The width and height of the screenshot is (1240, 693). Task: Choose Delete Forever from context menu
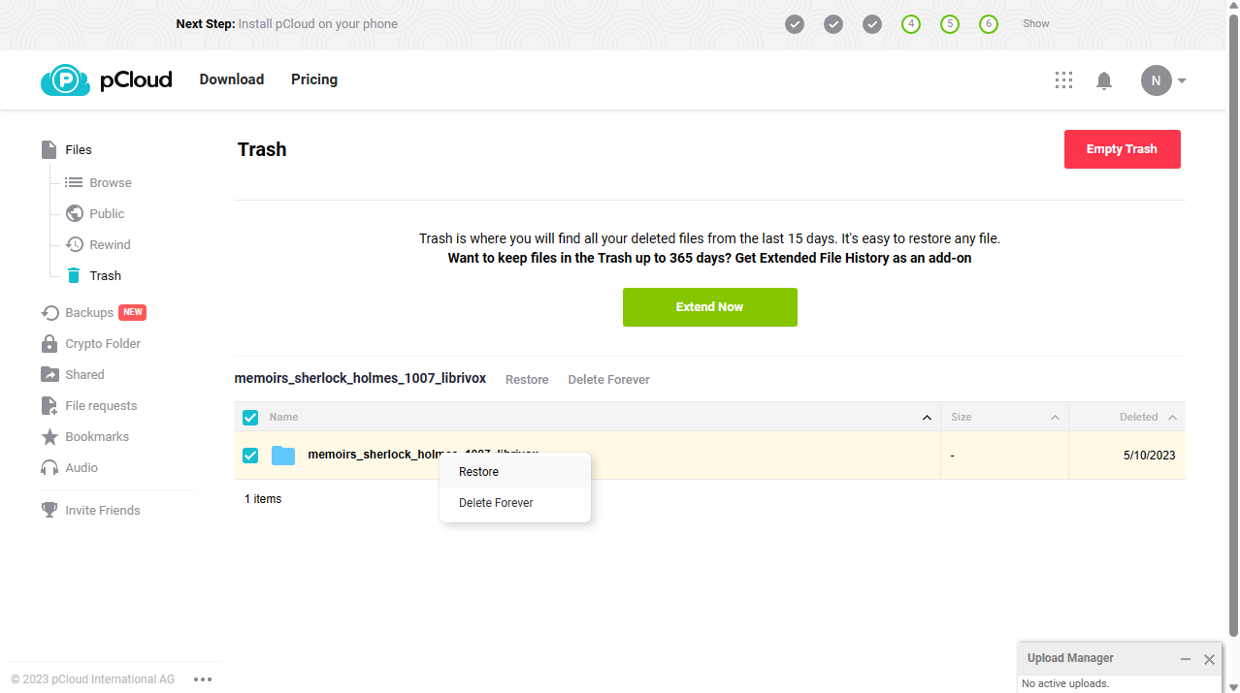click(515, 503)
